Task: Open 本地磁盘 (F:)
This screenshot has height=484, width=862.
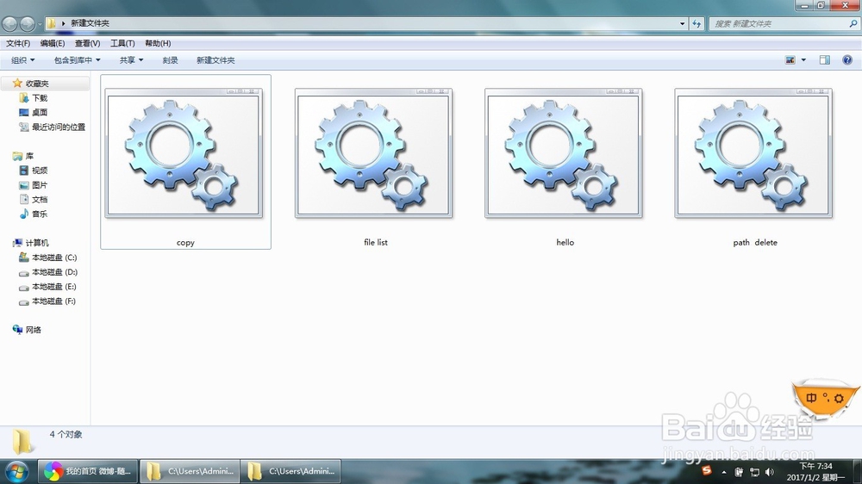Action: pyautogui.click(x=53, y=301)
